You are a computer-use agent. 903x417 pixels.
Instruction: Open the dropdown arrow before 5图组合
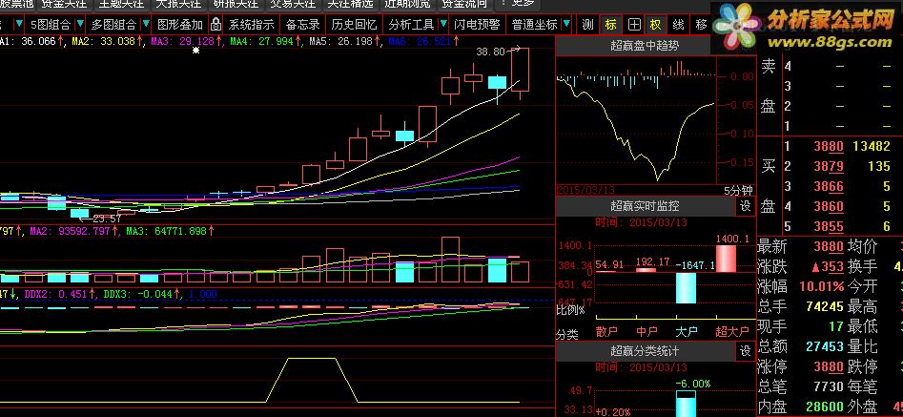point(20,25)
